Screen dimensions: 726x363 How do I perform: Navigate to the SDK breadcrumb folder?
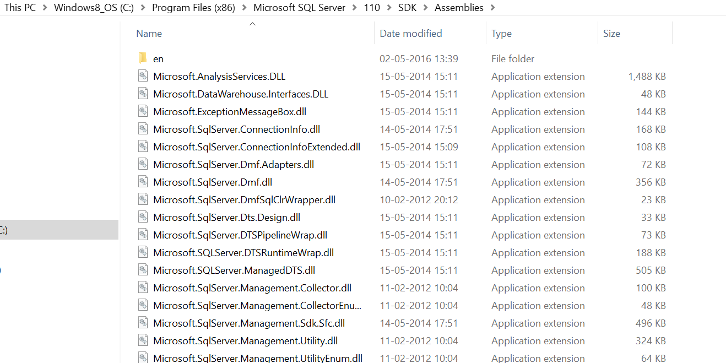tap(408, 8)
